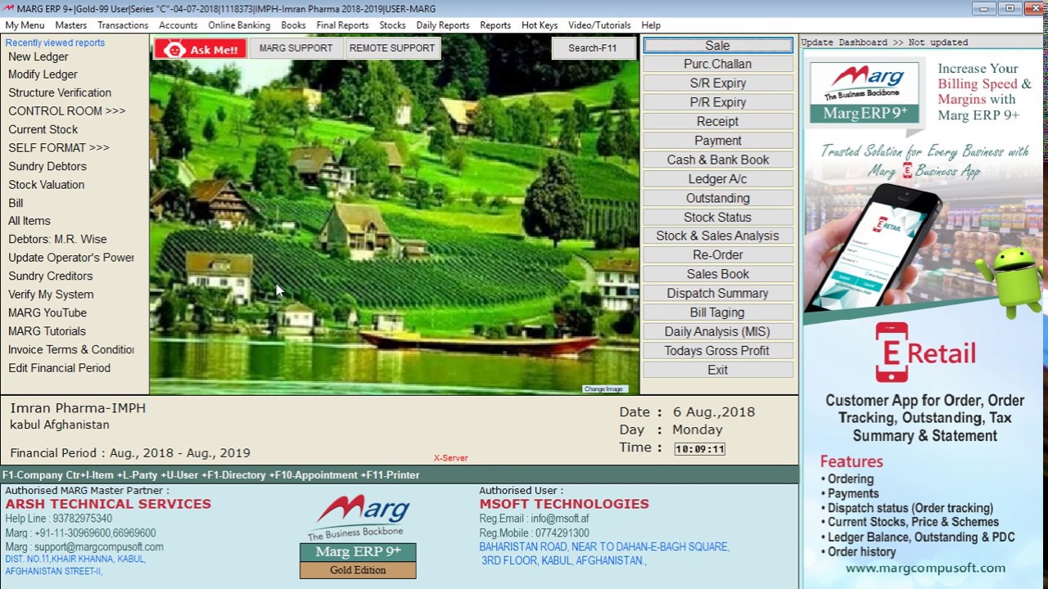Open the S/R Expiry button
The height and width of the screenshot is (589, 1048).
(718, 83)
